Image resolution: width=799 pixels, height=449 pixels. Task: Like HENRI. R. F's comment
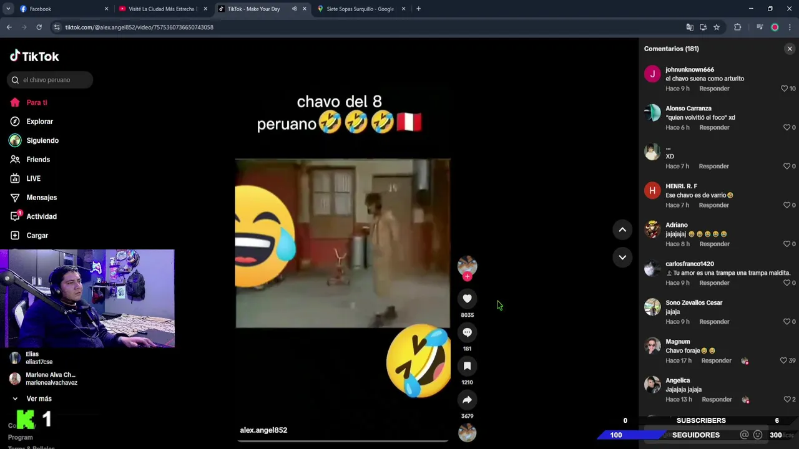(787, 205)
